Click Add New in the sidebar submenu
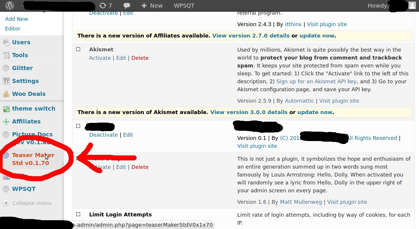Image resolution: width=419 pixels, height=229 pixels. (16, 19)
